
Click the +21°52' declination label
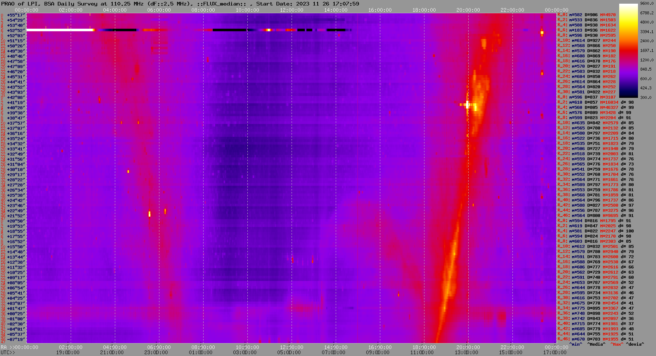pos(16,216)
